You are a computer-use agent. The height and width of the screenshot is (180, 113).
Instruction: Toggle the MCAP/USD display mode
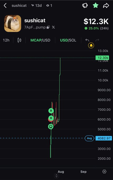40,40
